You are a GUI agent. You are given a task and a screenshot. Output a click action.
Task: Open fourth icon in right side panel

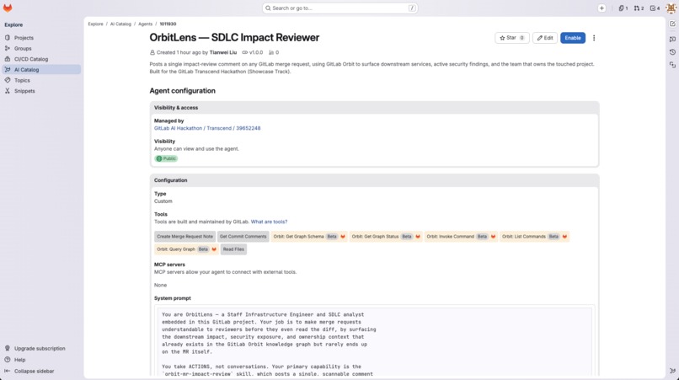pos(672,65)
